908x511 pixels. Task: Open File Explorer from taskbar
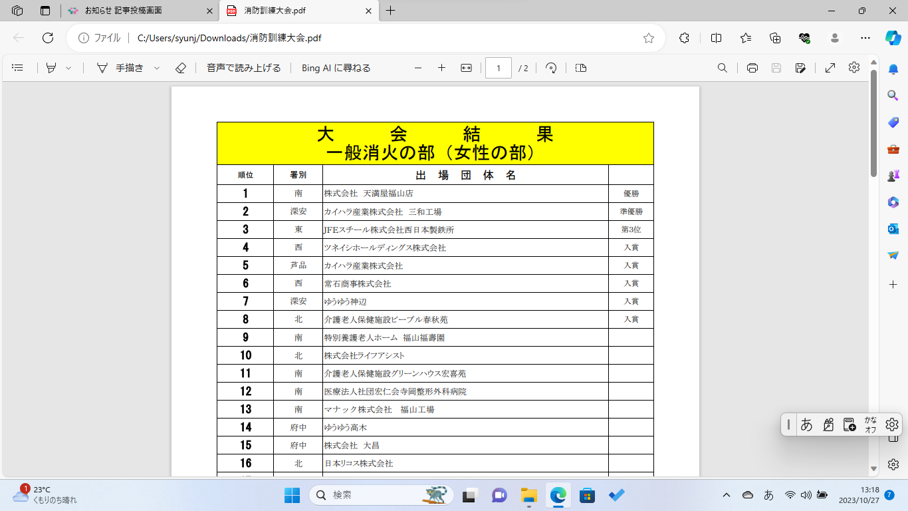[528, 495]
